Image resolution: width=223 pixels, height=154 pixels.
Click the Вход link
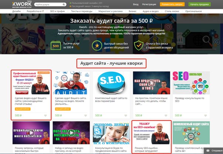(135, 4)
